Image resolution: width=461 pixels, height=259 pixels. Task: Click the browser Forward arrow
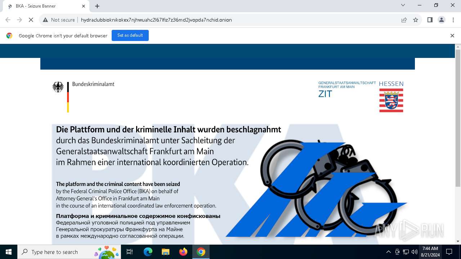(19, 20)
